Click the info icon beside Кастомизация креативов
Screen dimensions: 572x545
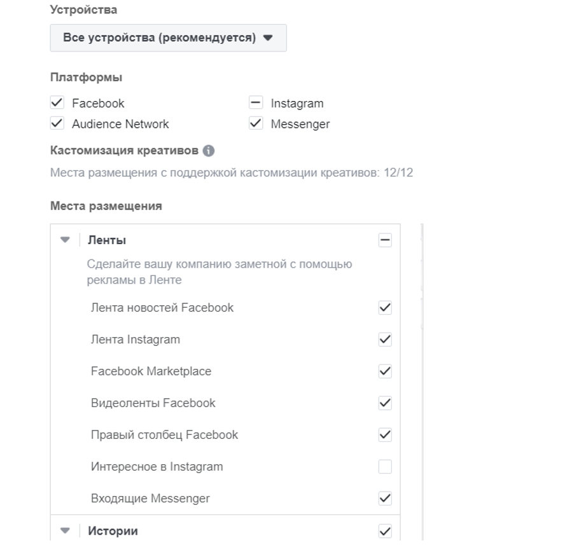(x=208, y=151)
